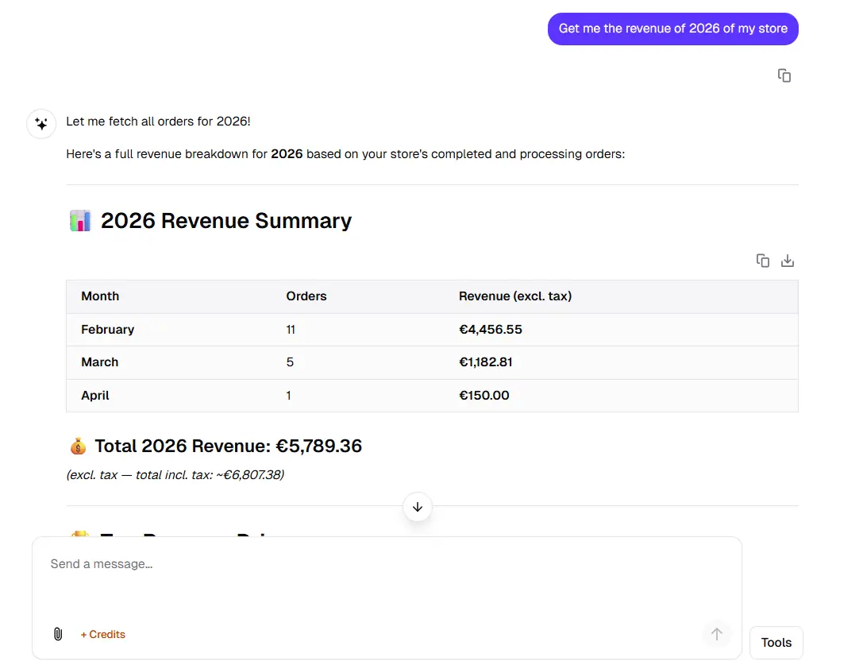This screenshot has width=863, height=669.
Task: Click the Month column header
Action: point(100,296)
